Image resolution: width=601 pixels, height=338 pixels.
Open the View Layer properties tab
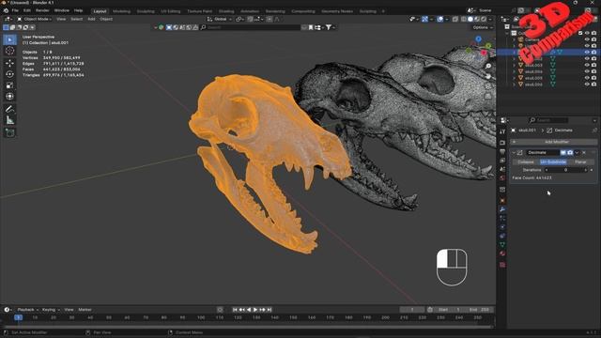pyautogui.click(x=502, y=161)
